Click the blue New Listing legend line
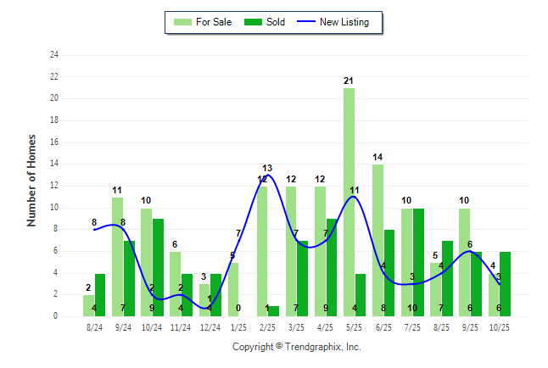 [308, 22]
